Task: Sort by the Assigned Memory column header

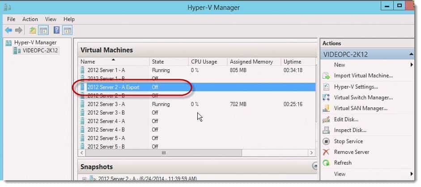Action: point(254,62)
